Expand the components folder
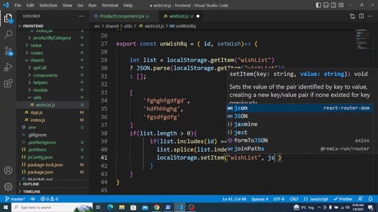 click(x=45, y=75)
